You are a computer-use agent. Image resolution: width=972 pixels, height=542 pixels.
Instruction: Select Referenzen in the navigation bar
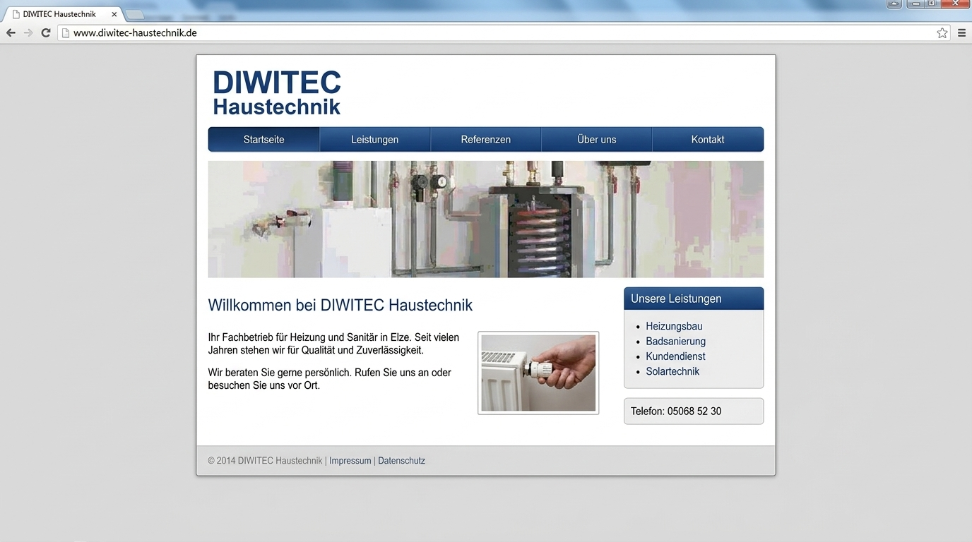click(x=486, y=139)
